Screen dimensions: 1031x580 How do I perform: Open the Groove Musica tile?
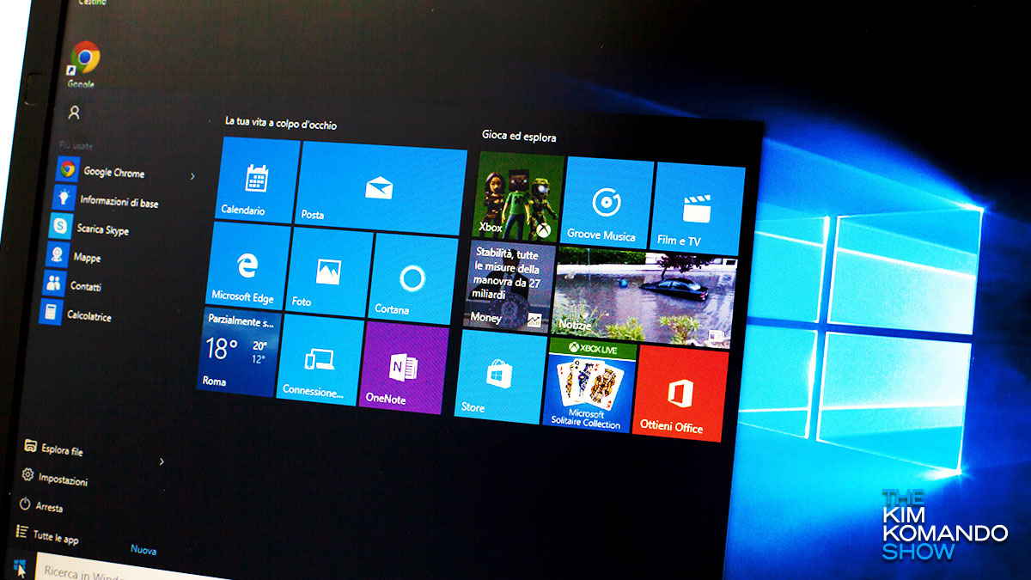click(x=608, y=203)
